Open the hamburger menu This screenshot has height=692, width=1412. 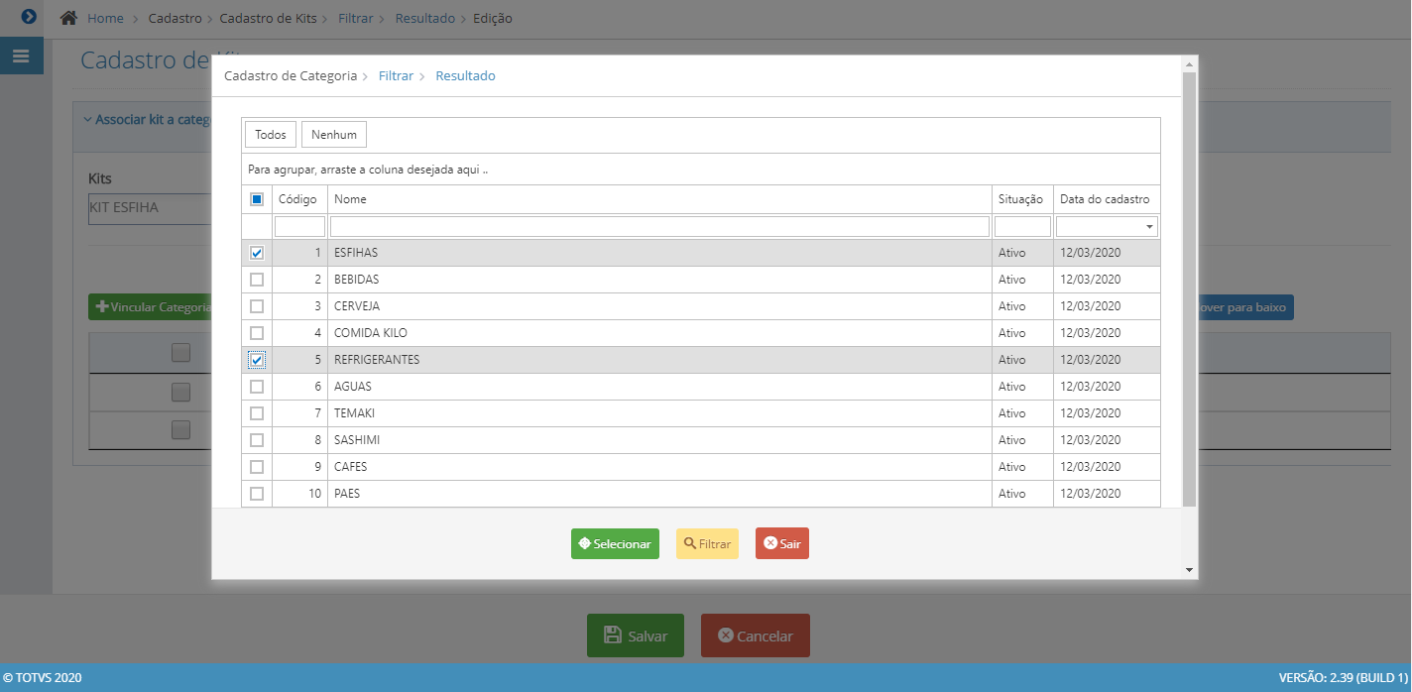coord(22,57)
